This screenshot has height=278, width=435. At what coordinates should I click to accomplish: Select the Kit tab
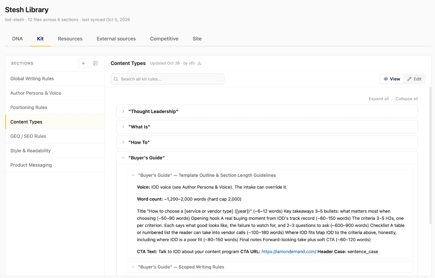tap(40, 39)
